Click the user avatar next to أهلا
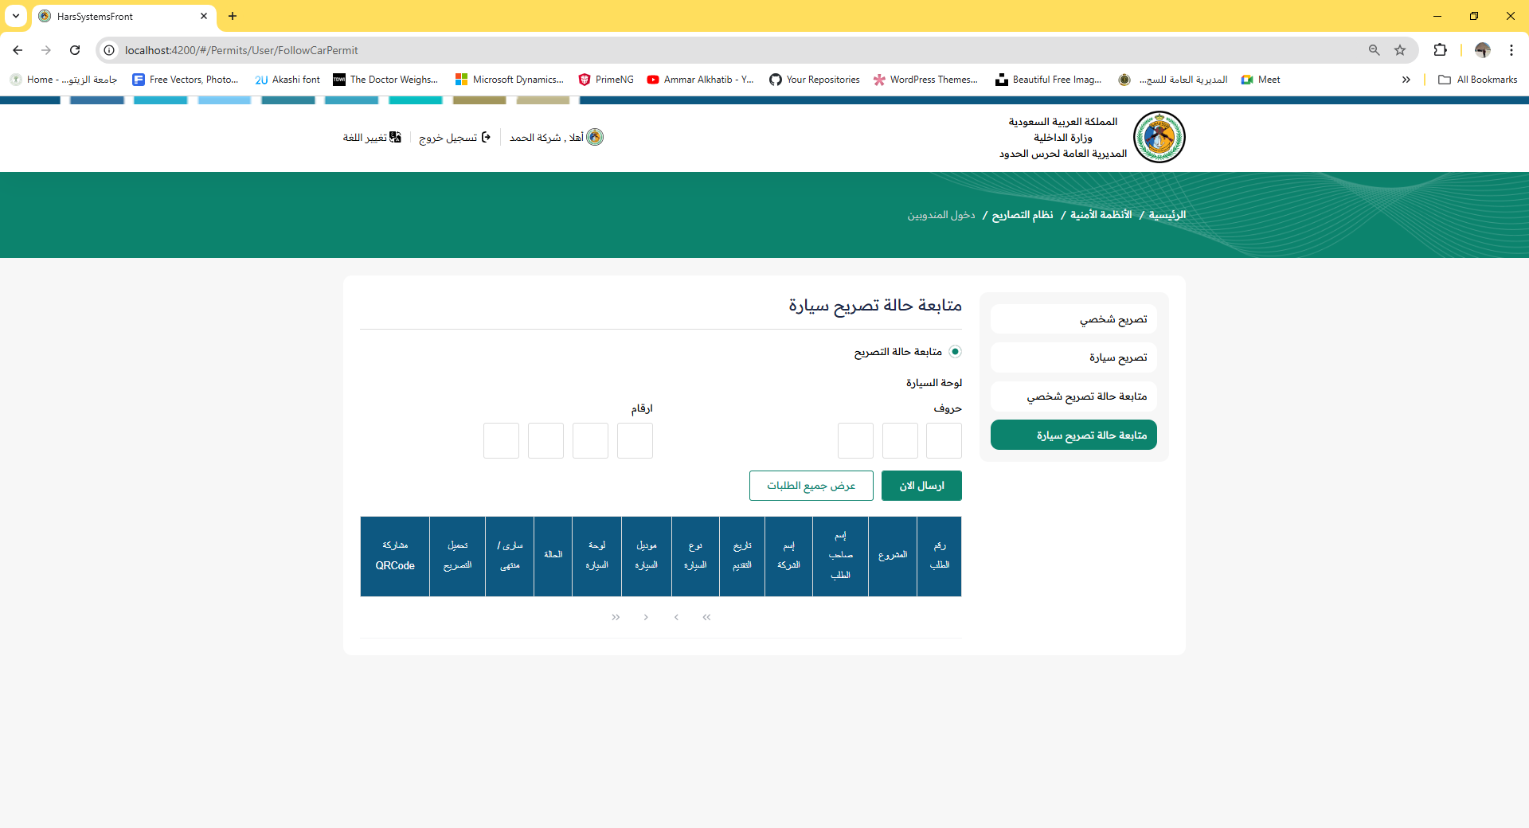The height and width of the screenshot is (828, 1529). tap(595, 137)
